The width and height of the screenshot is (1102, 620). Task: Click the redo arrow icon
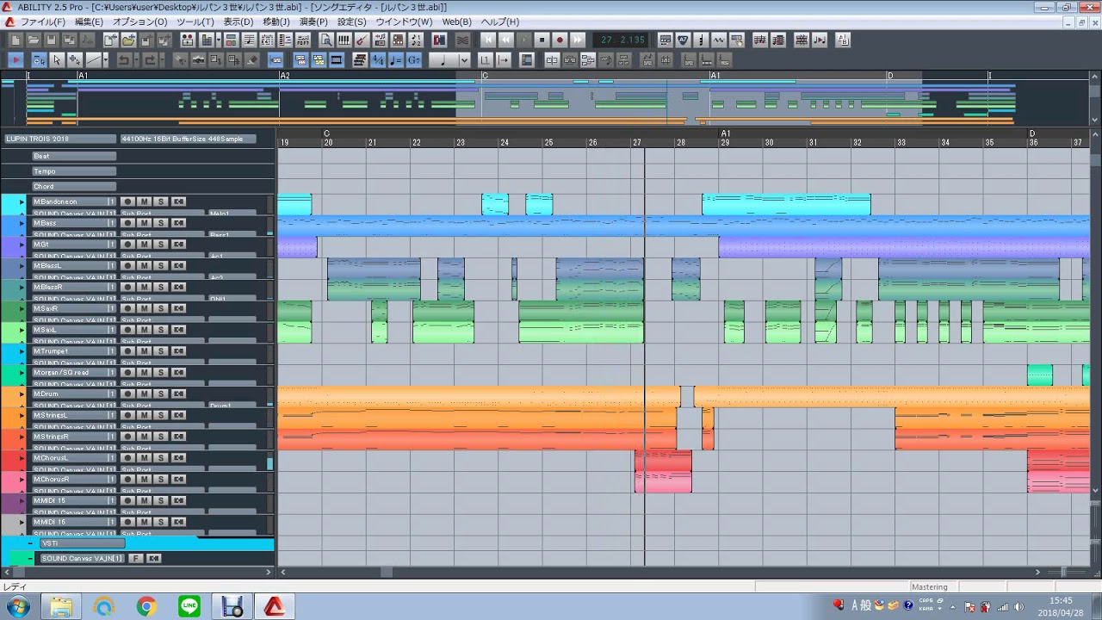tap(149, 59)
